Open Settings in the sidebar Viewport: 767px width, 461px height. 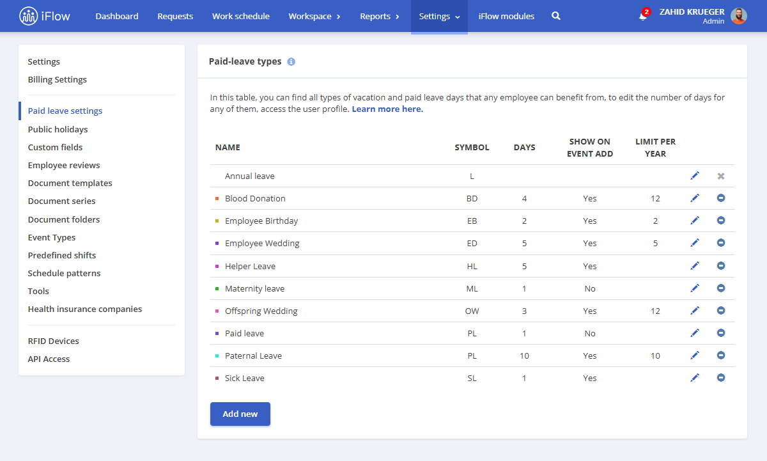[x=44, y=62]
